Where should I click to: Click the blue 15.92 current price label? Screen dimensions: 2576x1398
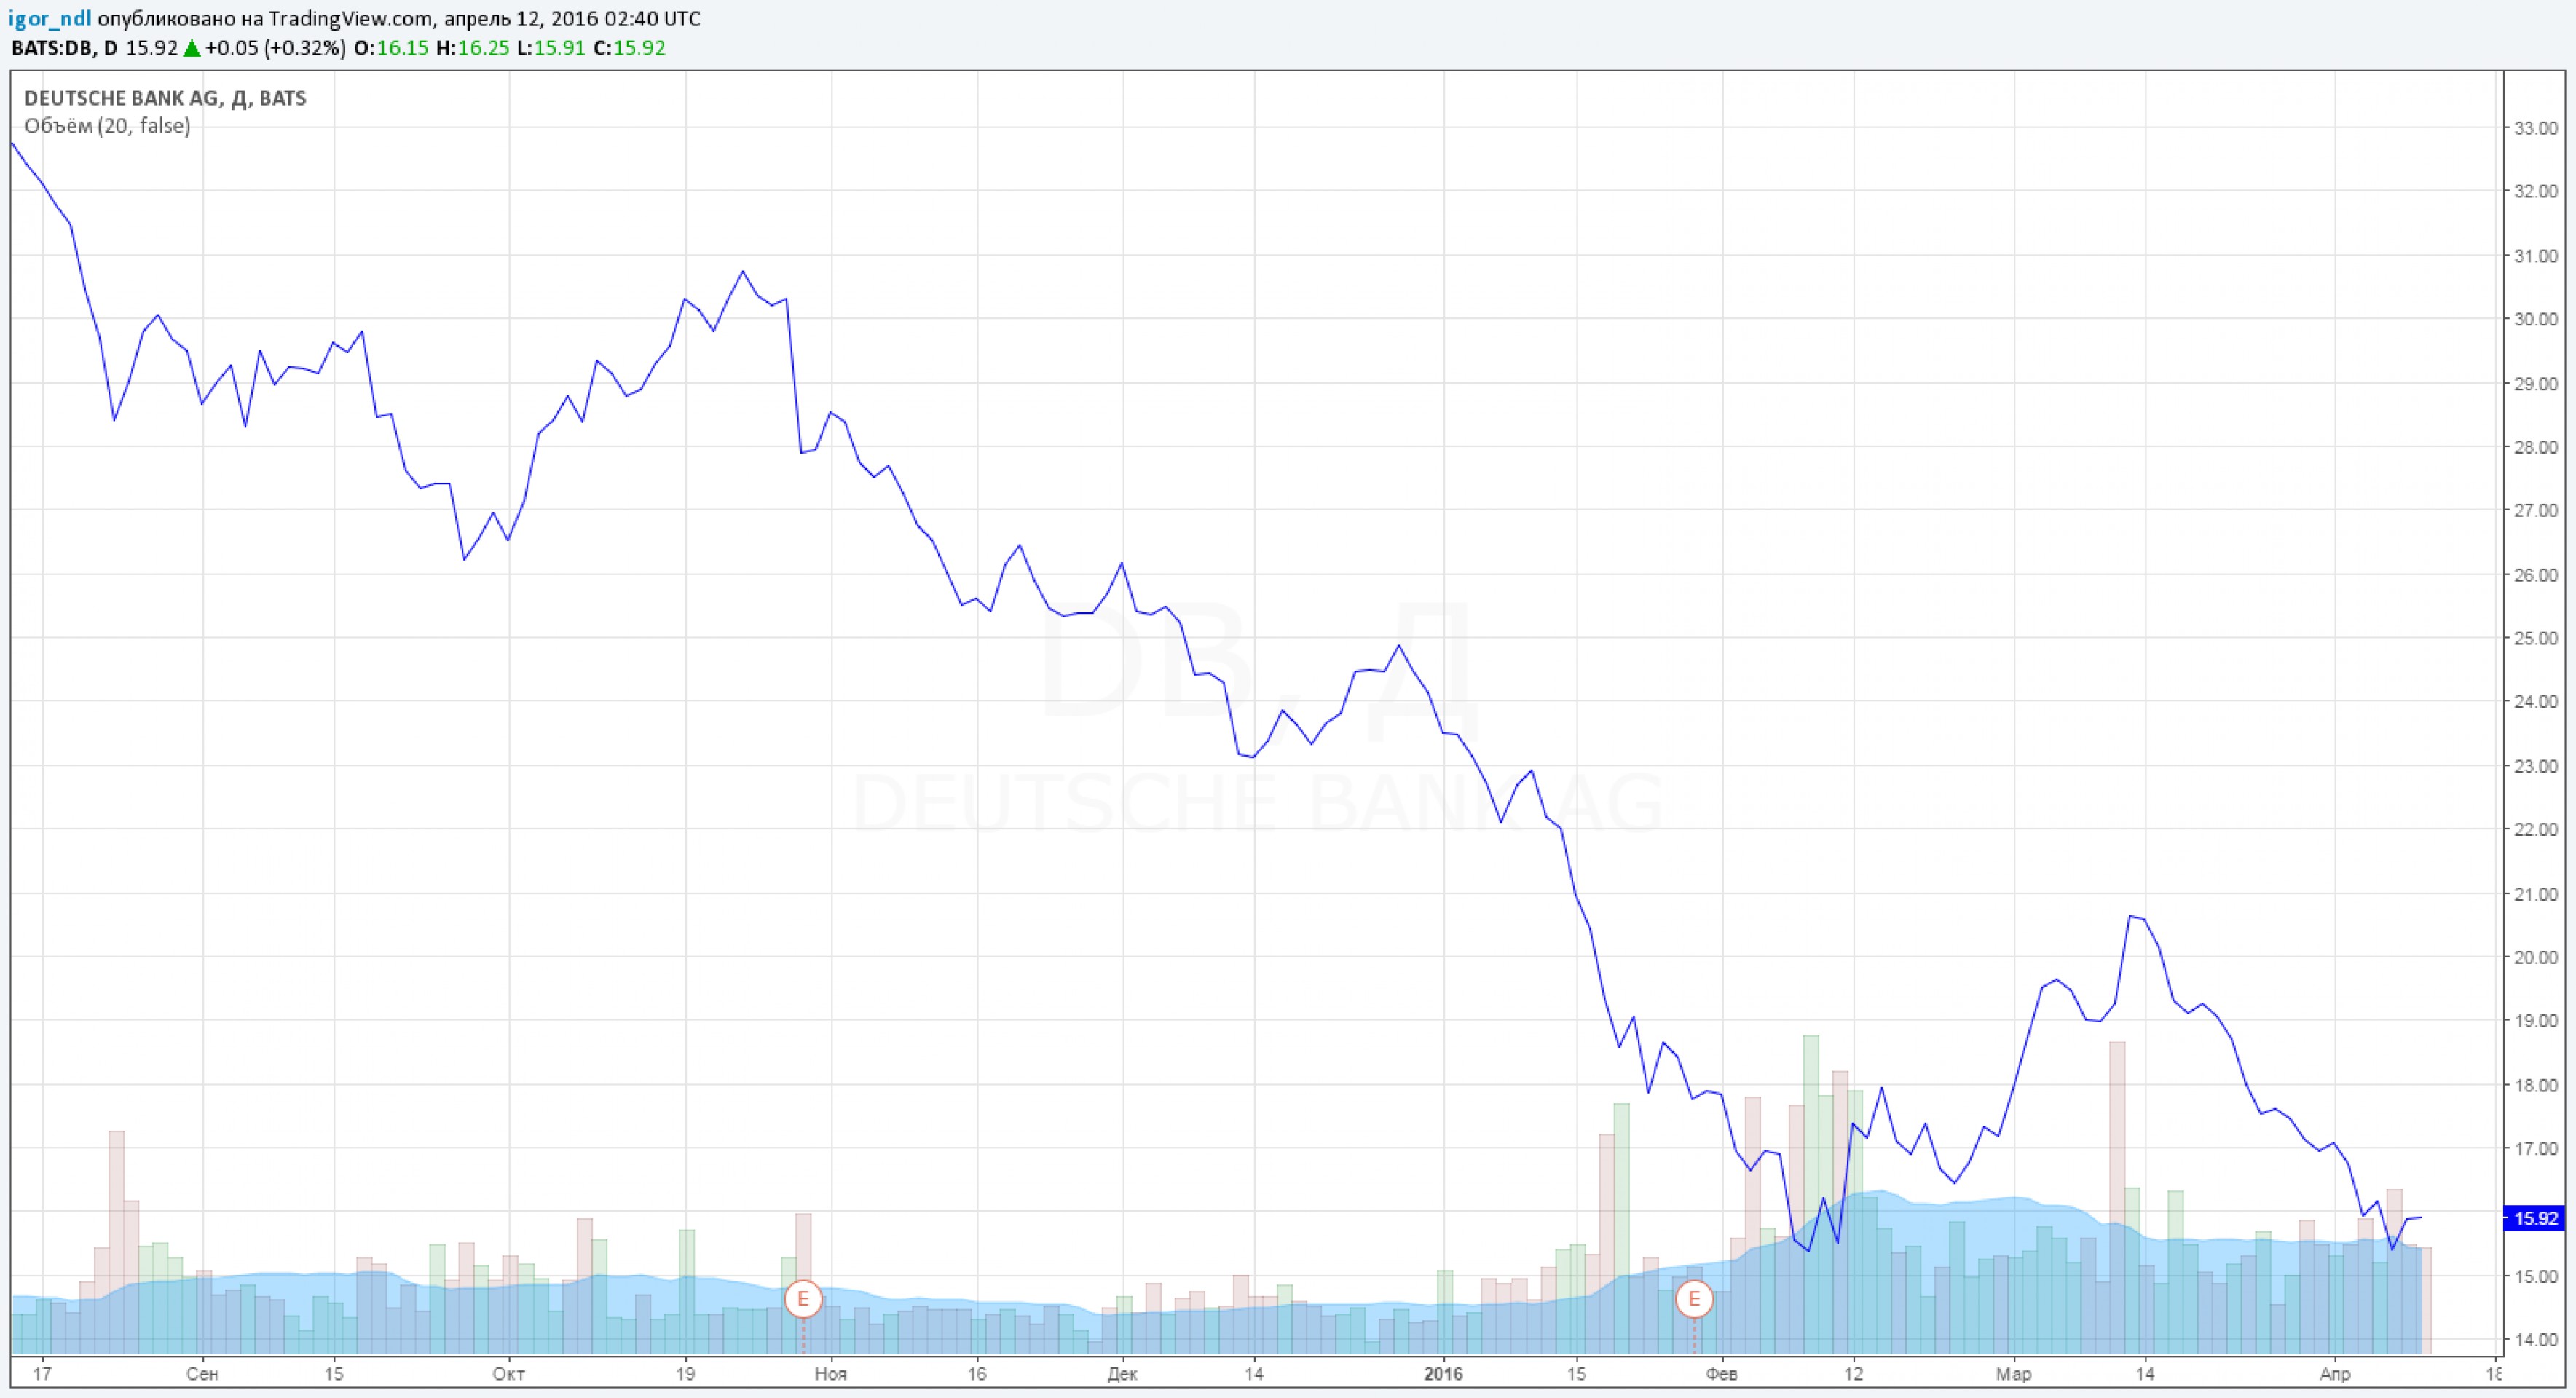coord(2535,1218)
